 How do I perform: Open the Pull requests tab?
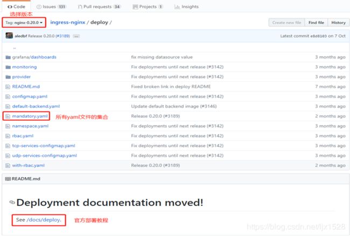tap(100, 6)
